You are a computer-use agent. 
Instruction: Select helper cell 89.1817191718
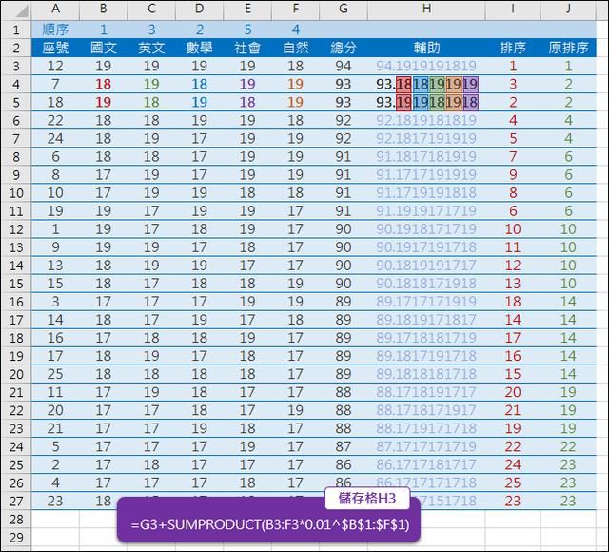pyautogui.click(x=426, y=356)
